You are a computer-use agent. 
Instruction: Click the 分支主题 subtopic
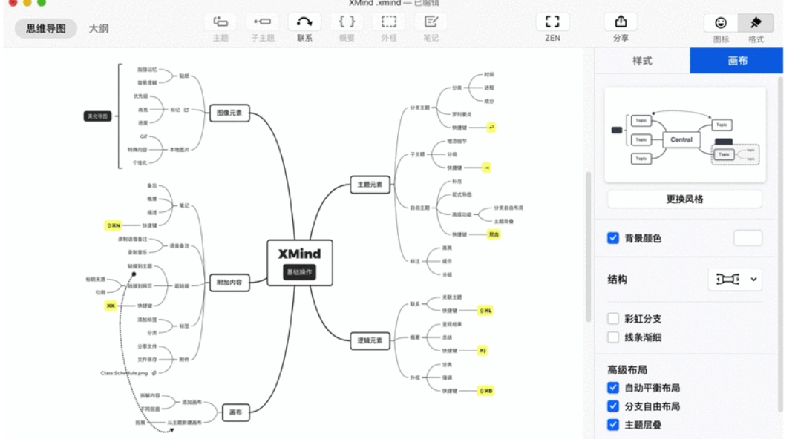point(420,108)
